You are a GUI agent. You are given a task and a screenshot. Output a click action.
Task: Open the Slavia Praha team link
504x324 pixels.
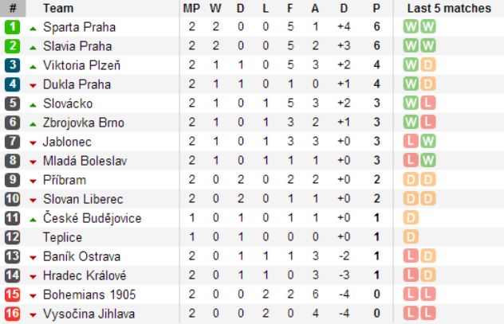pyautogui.click(x=77, y=46)
